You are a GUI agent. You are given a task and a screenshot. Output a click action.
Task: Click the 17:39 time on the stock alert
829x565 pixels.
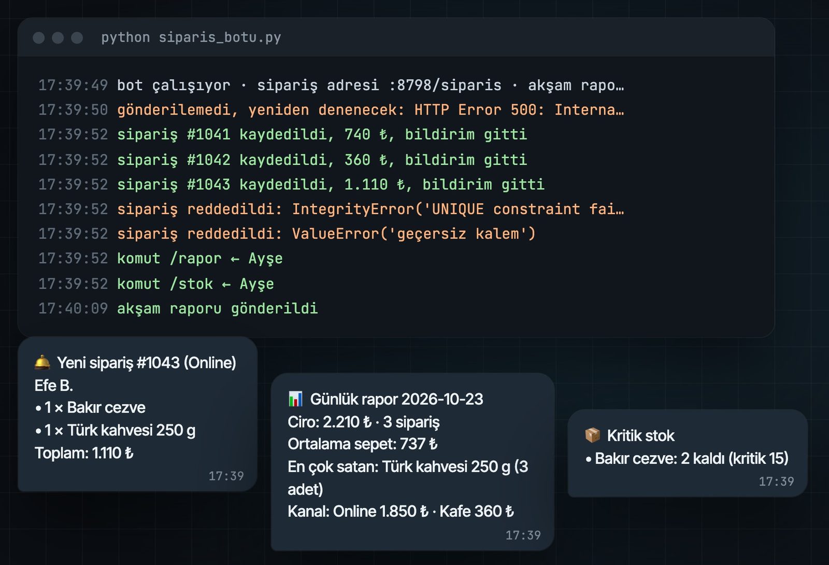[776, 482]
